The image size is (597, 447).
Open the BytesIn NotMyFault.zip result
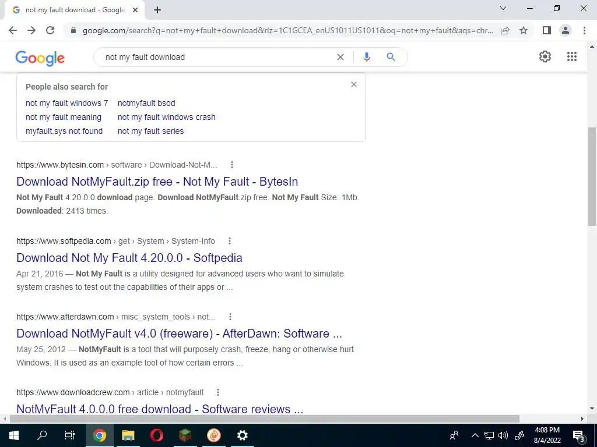[x=157, y=182]
